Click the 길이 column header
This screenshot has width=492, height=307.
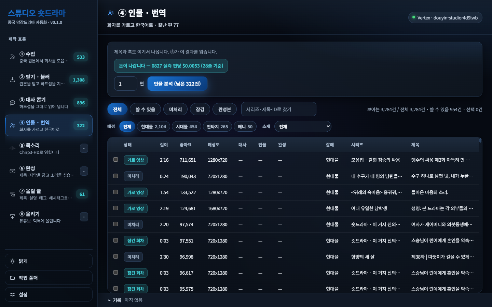[164, 145]
